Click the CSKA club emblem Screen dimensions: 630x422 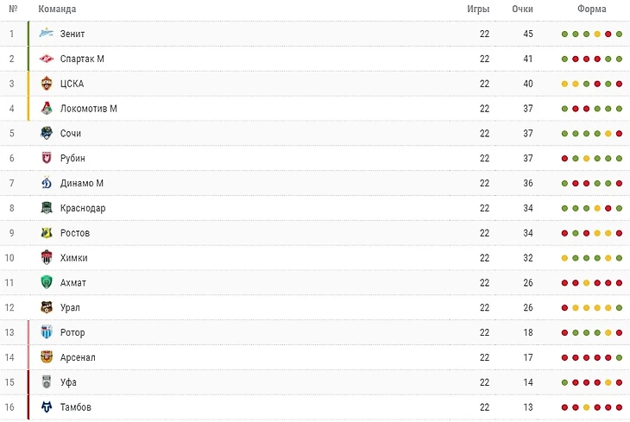47,84
